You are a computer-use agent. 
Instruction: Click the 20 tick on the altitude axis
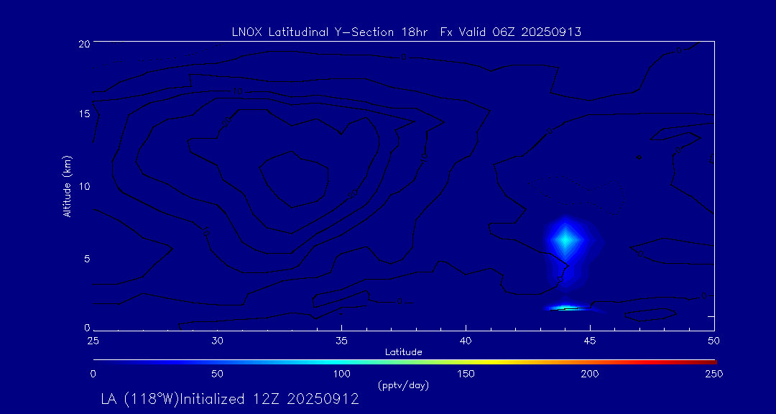83,44
